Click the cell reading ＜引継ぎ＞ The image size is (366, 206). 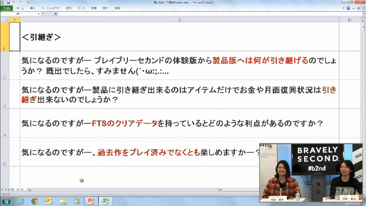point(180,37)
